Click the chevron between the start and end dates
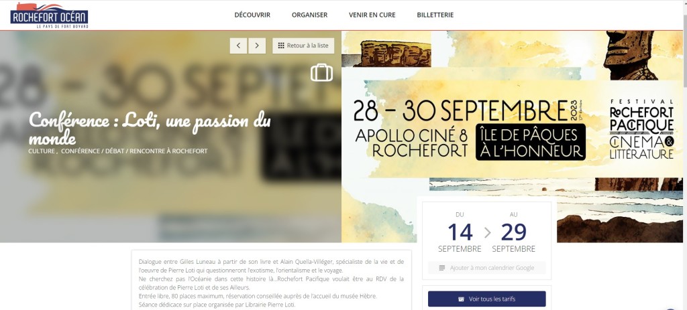 click(x=488, y=232)
